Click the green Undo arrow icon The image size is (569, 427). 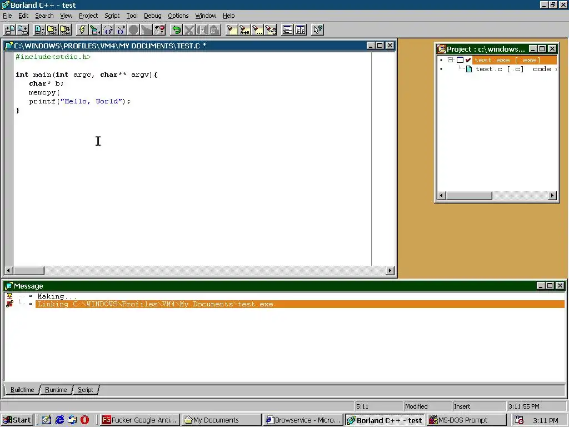tap(176, 30)
